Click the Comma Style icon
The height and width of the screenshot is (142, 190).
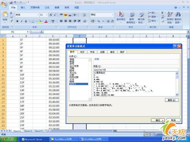tap(103, 21)
